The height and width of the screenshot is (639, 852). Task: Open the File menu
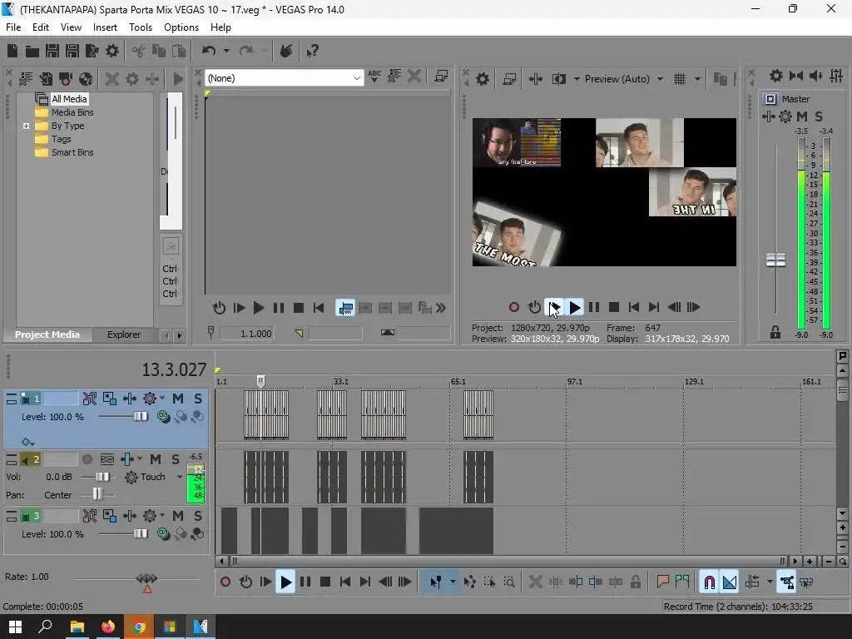point(13,27)
